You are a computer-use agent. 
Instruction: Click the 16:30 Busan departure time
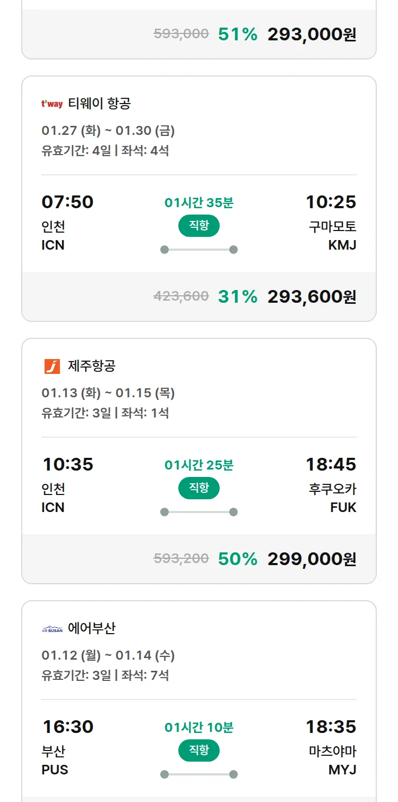tap(67, 727)
